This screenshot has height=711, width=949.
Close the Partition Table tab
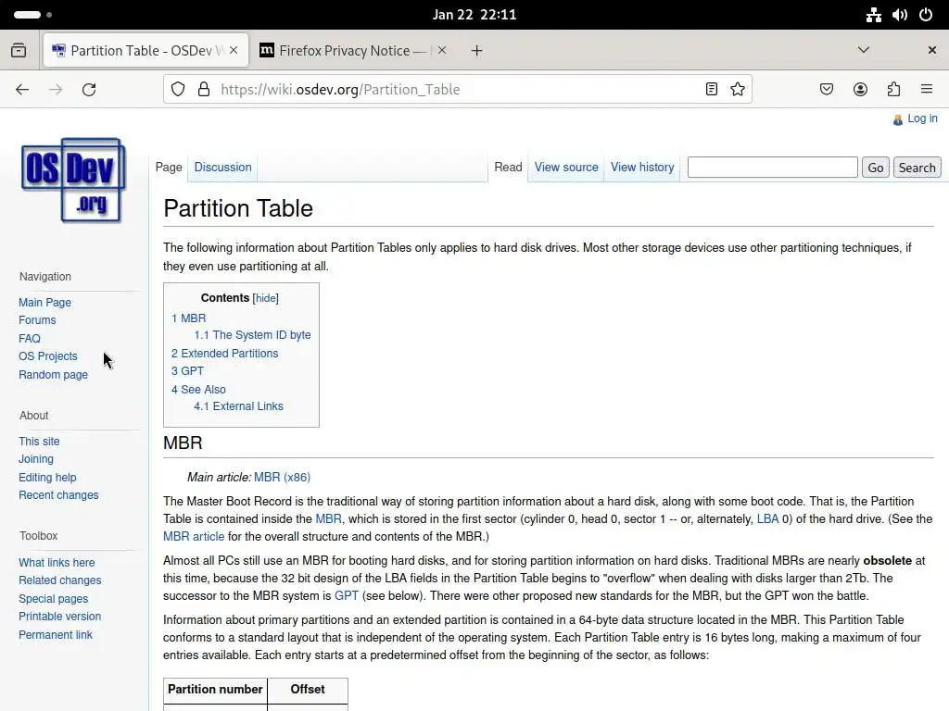[234, 50]
